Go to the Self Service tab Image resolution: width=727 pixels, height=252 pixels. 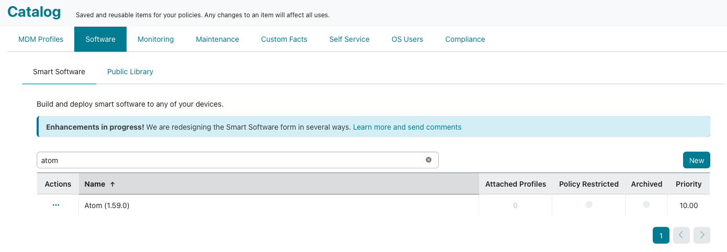(349, 39)
